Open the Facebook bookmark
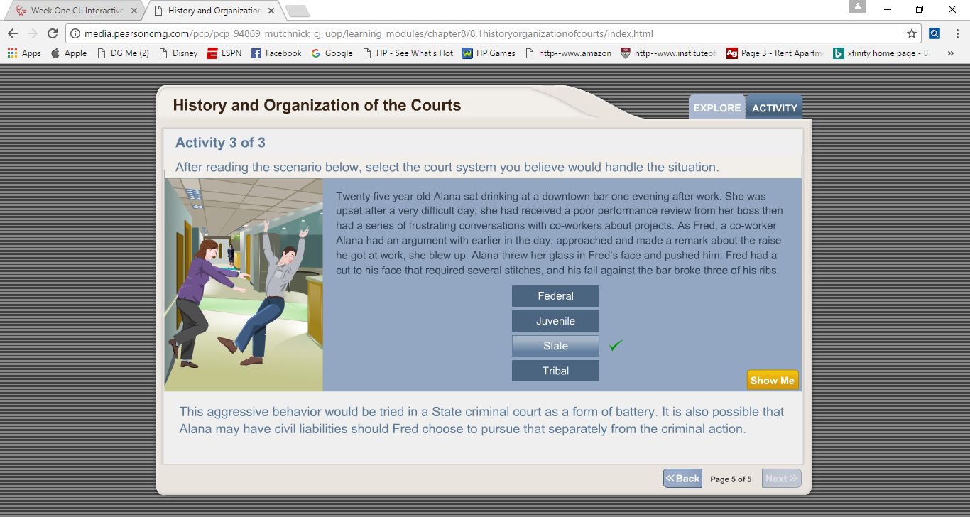Image resolution: width=970 pixels, height=517 pixels. pyautogui.click(x=276, y=53)
